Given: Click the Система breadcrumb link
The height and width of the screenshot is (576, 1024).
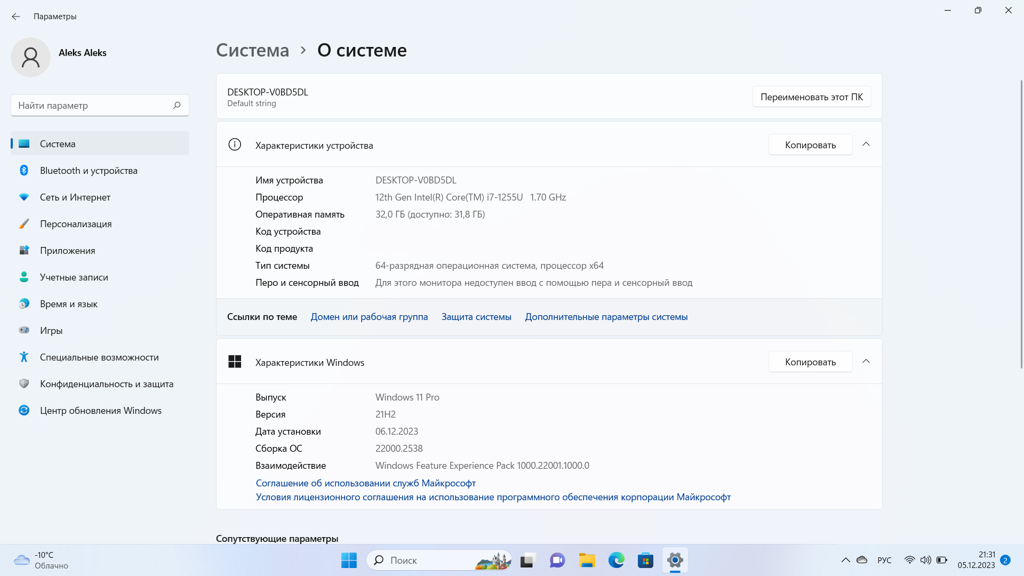Looking at the screenshot, I should (252, 50).
